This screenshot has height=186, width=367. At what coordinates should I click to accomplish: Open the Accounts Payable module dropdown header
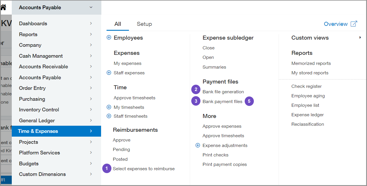tap(56, 7)
